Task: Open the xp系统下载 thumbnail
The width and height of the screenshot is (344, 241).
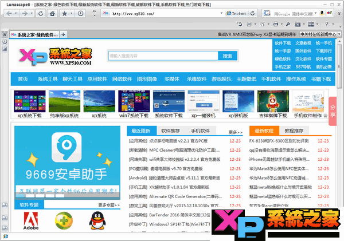Action: [30, 104]
